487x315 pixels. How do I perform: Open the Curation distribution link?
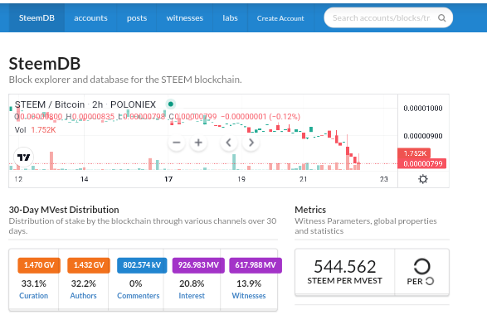pyautogui.click(x=33, y=295)
